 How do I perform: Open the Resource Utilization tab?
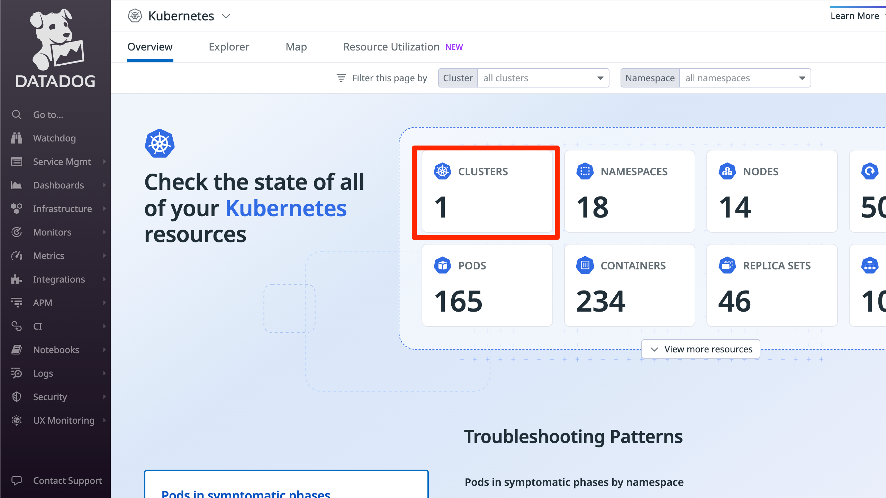click(390, 47)
